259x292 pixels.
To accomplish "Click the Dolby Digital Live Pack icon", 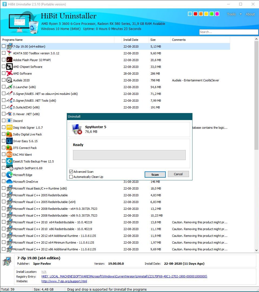I will coord(9,134).
